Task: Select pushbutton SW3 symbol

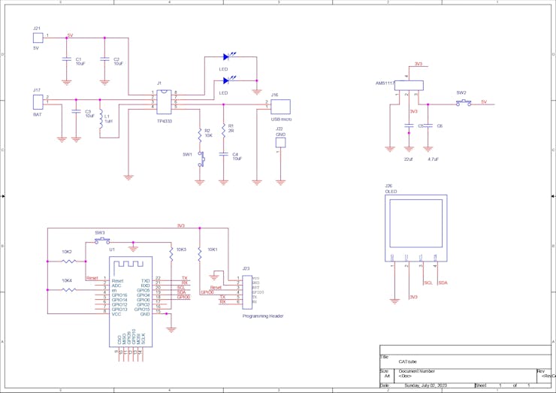Action: [102, 241]
